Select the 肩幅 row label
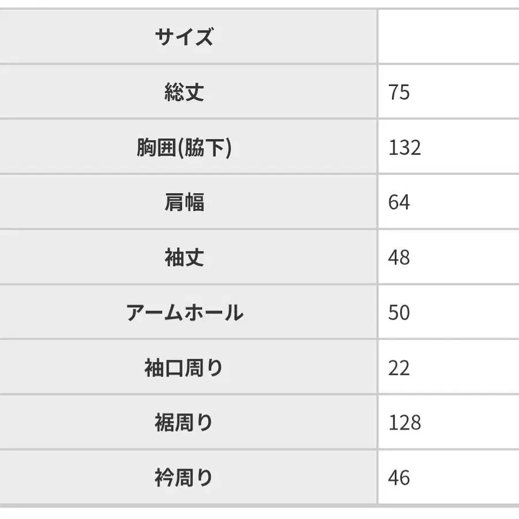519x519 pixels. 184,202
